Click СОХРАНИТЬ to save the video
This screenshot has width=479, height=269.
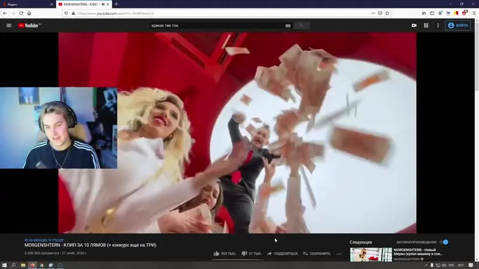317,253
